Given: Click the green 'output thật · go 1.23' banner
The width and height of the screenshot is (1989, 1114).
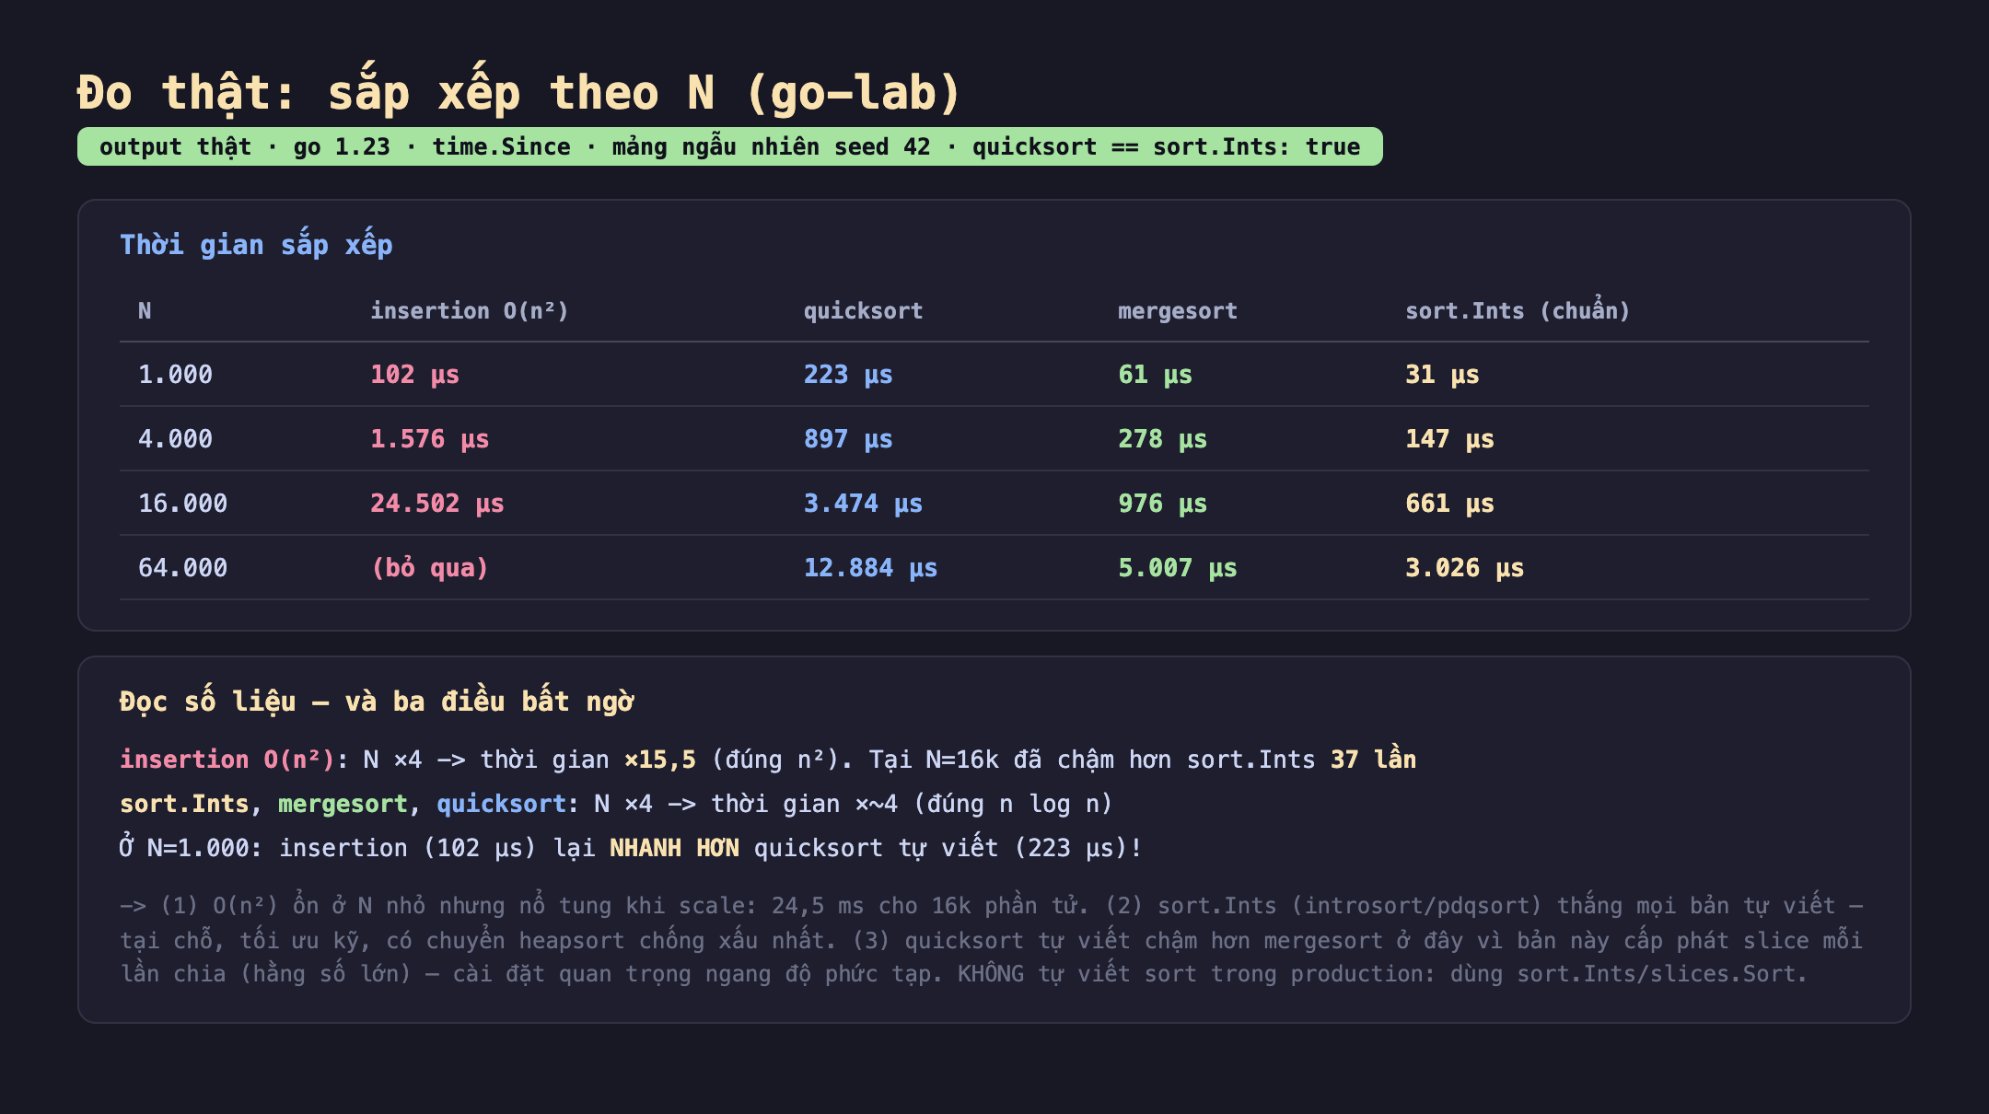Looking at the screenshot, I should (x=729, y=146).
